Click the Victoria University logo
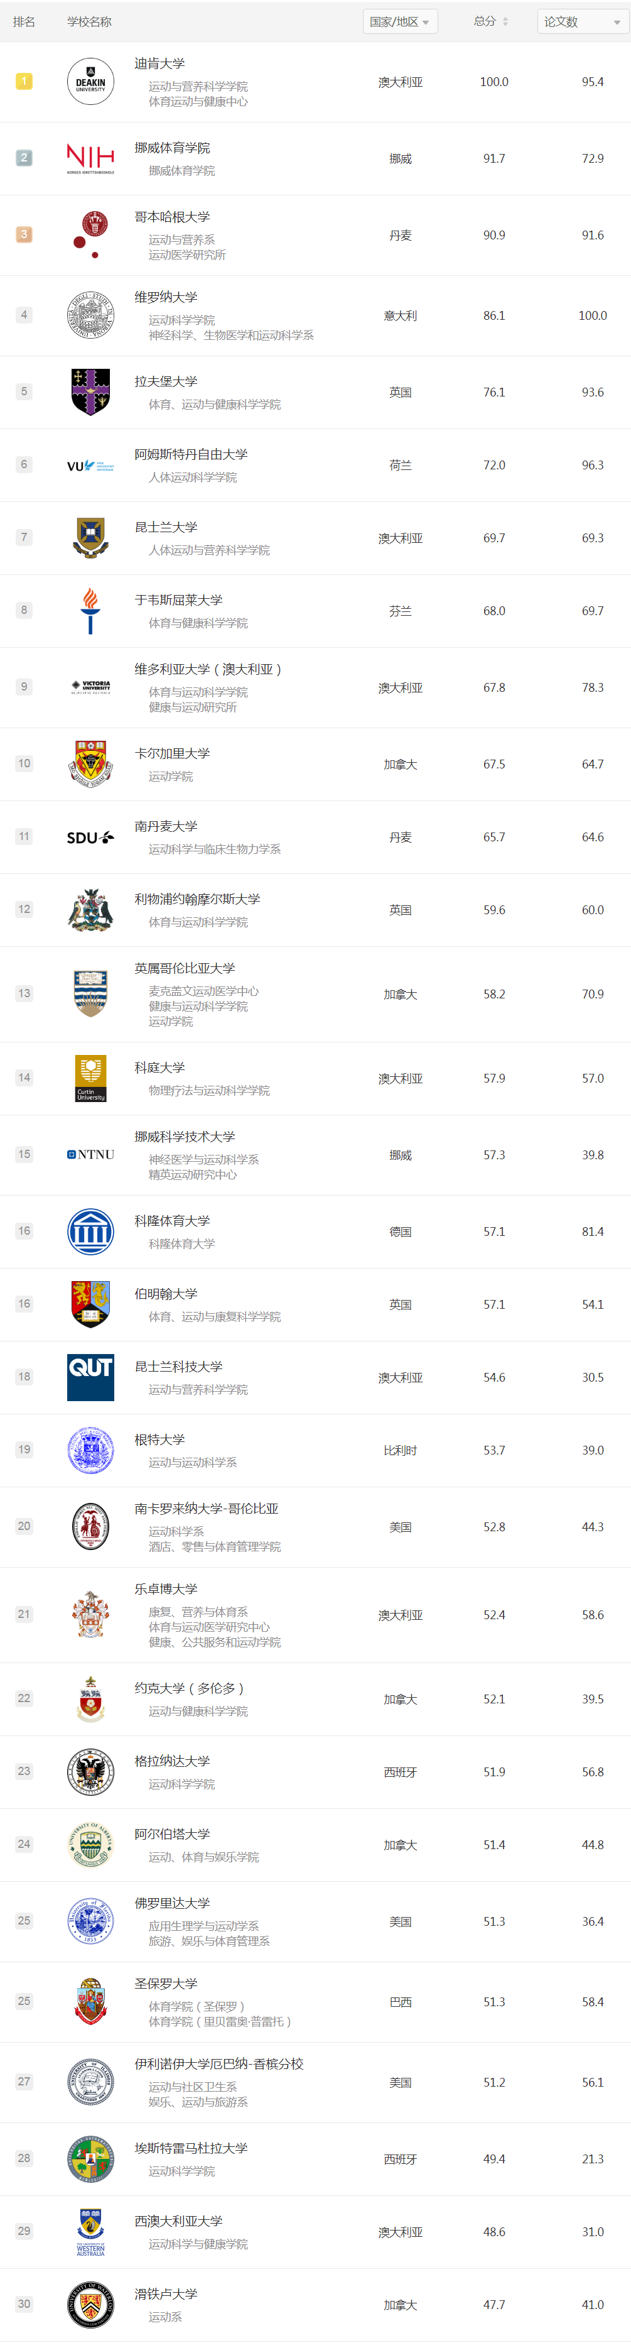Viewport: 631px width, 2343px height. point(91,687)
